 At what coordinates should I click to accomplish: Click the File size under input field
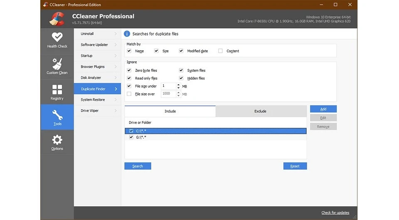point(168,86)
